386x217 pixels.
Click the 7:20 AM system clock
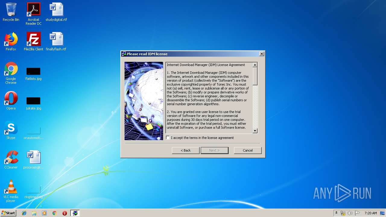click(371, 213)
